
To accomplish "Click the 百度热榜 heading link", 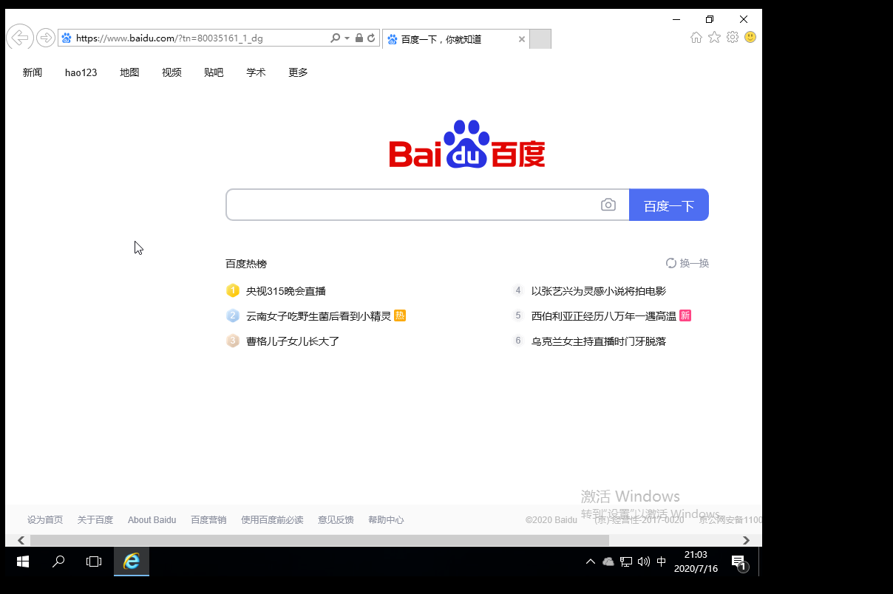I will pyautogui.click(x=246, y=264).
